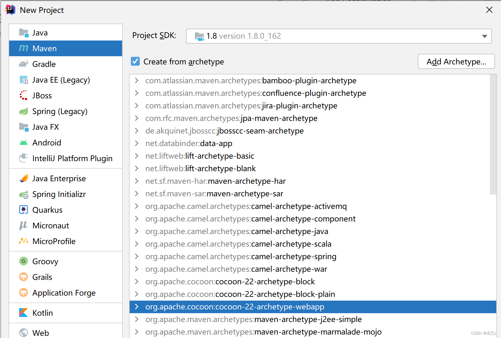Select maven-archetype-har archetype
Viewport: 501px width, 338px height.
(310, 181)
